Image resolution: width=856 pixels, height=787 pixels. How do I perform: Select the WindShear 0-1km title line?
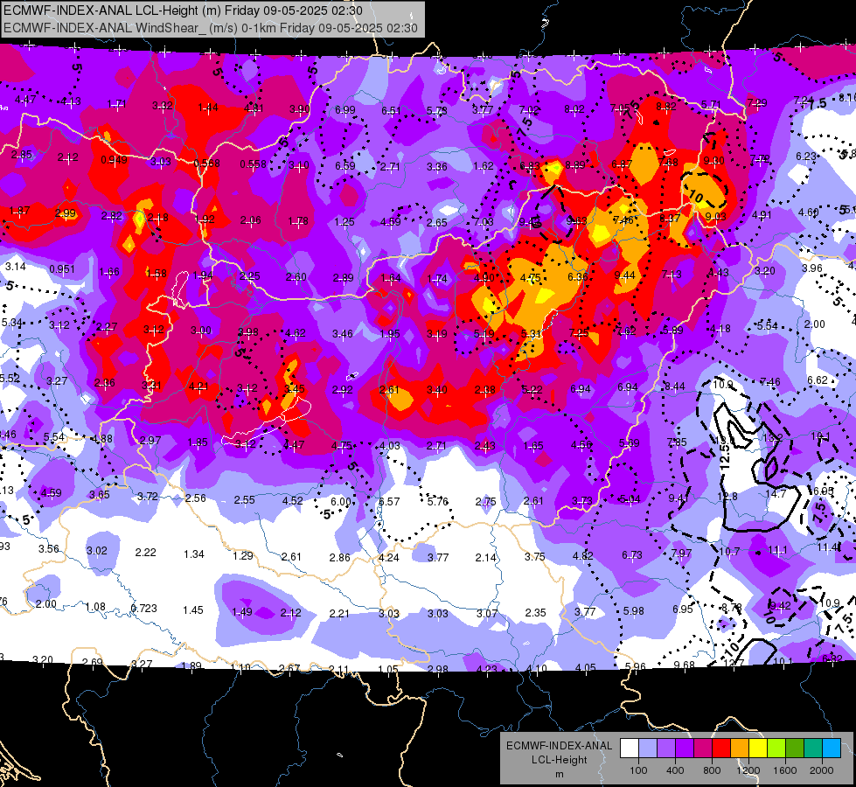tap(210, 28)
